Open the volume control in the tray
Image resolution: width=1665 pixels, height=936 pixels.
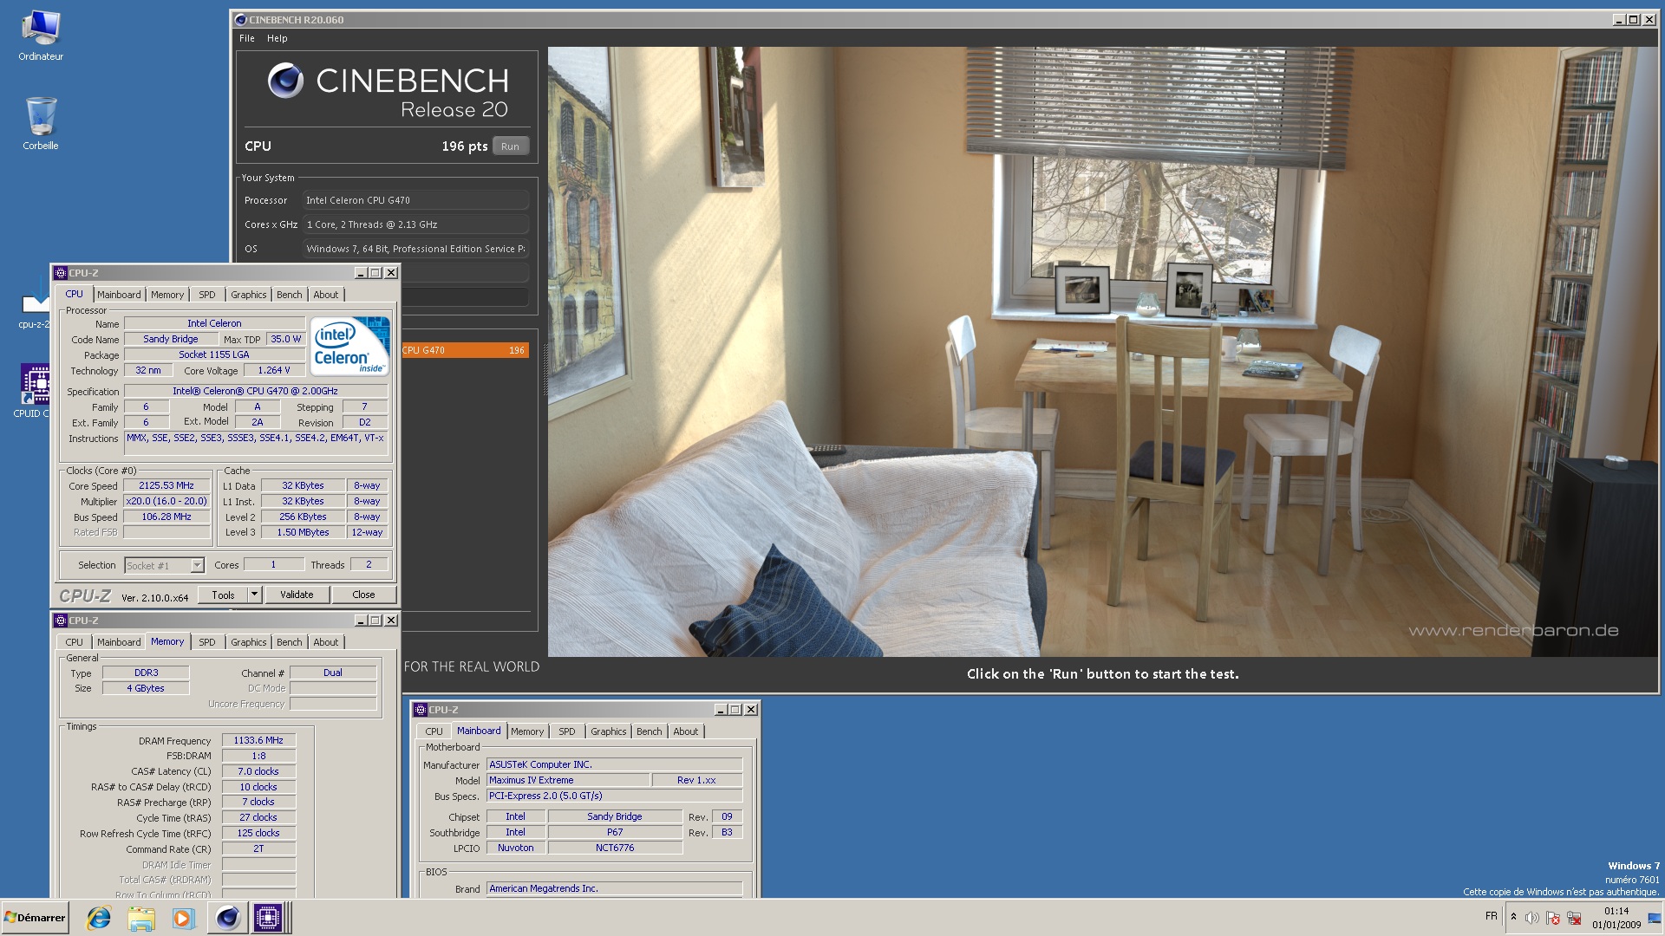(x=1532, y=918)
